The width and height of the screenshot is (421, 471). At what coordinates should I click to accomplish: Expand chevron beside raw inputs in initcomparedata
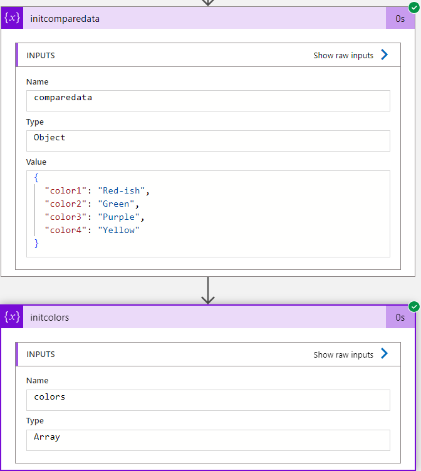[385, 55]
